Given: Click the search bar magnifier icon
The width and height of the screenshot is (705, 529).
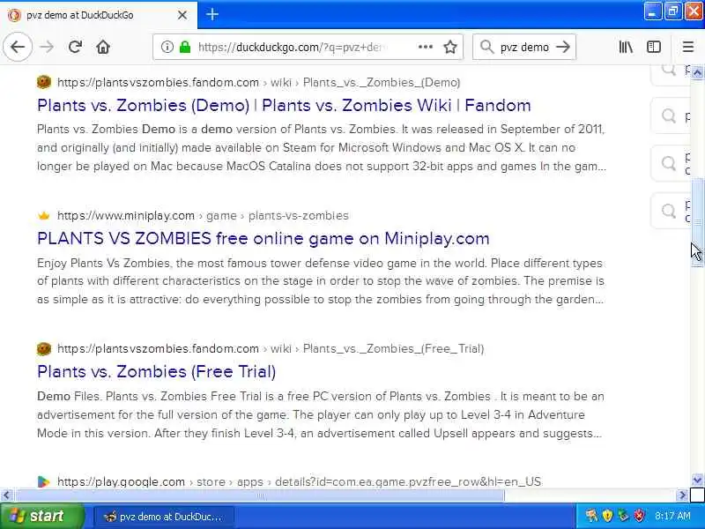Looking at the screenshot, I should [x=487, y=47].
